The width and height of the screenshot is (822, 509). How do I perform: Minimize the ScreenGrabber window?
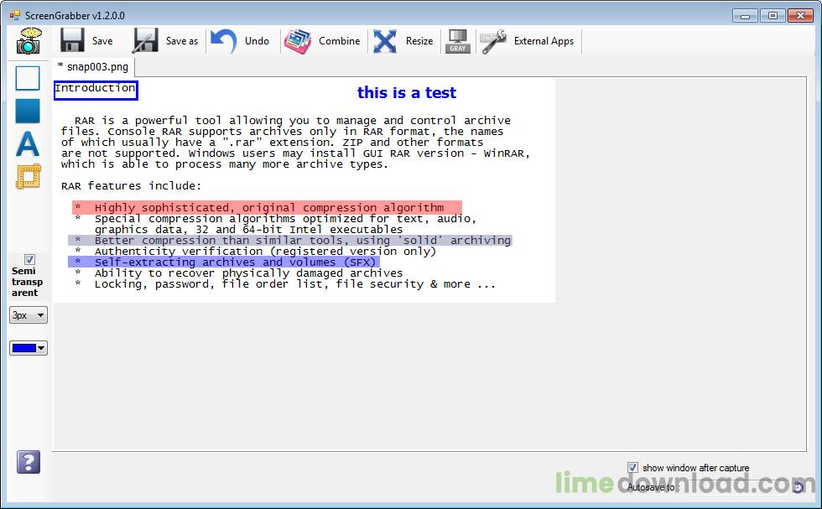(745, 16)
